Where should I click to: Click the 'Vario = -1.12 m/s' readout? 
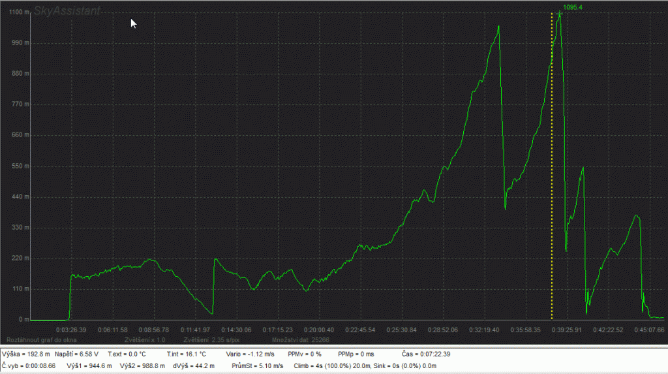[250, 354]
